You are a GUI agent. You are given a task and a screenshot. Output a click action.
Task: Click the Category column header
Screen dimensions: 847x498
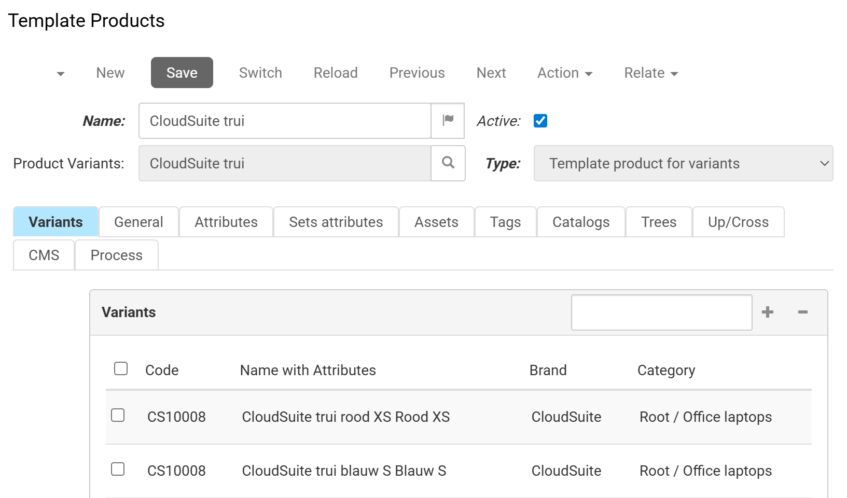tap(666, 371)
